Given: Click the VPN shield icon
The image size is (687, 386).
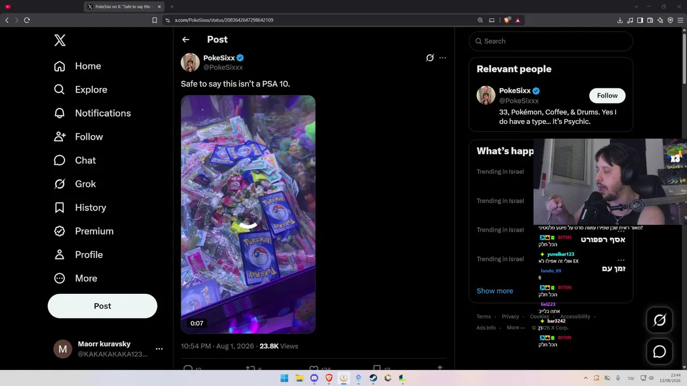Looking at the screenshot, I should pyautogui.click(x=670, y=20).
